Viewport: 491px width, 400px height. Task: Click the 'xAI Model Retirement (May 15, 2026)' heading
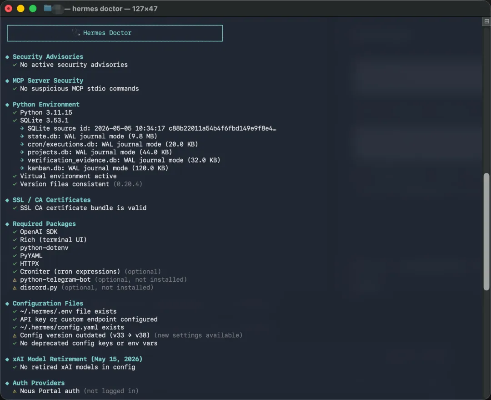pos(78,359)
